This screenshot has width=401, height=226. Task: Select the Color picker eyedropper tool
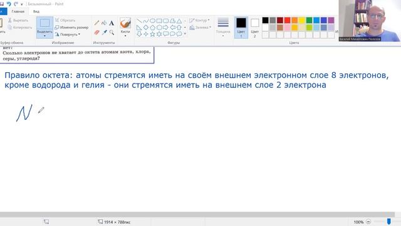104,32
